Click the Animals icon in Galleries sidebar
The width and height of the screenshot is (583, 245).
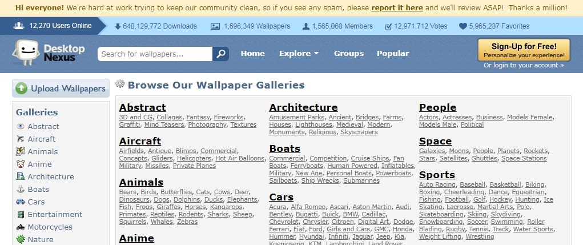click(x=21, y=151)
